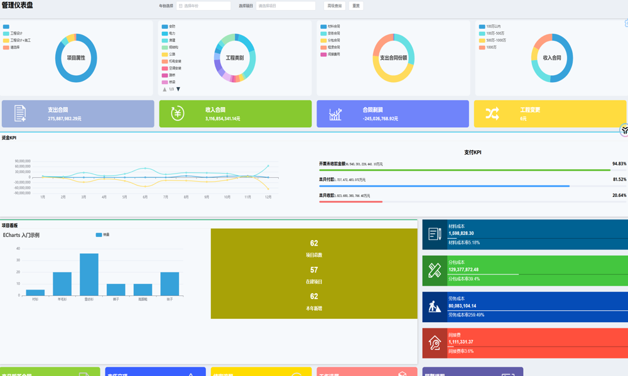
Task: Click the 分包成本 pencil-ruler icon
Action: (435, 270)
